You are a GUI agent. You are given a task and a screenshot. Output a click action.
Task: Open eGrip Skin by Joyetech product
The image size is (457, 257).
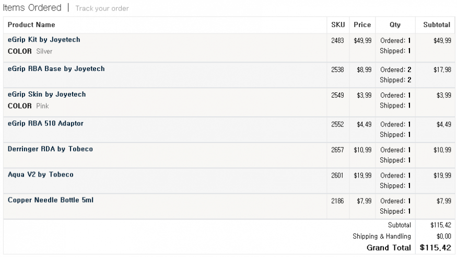point(47,95)
